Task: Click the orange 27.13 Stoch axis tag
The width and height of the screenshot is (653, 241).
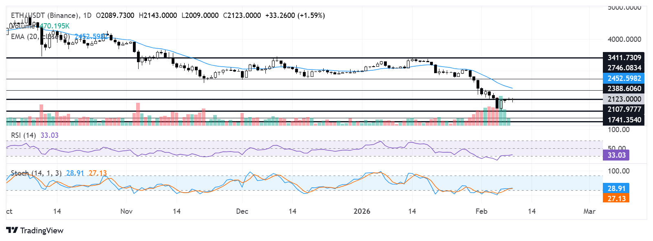Action: point(616,198)
